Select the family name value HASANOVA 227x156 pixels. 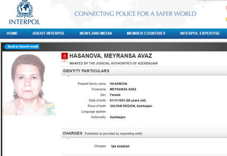point(119,84)
